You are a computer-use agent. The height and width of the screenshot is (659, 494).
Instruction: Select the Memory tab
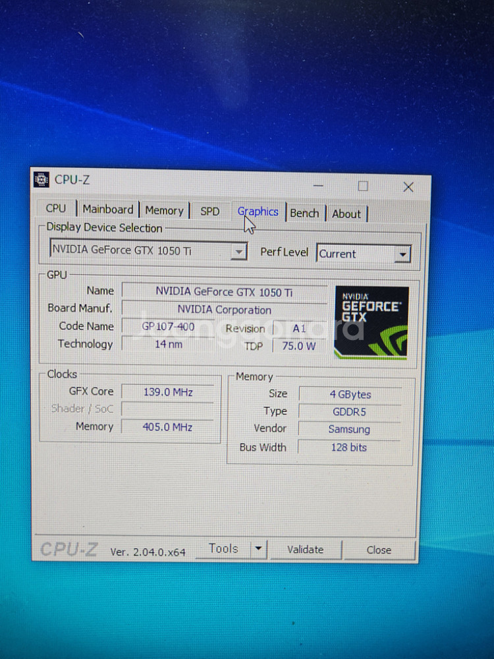(x=164, y=211)
